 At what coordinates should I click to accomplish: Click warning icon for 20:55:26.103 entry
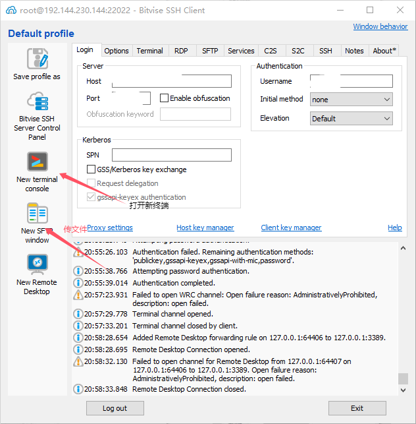pos(78,252)
